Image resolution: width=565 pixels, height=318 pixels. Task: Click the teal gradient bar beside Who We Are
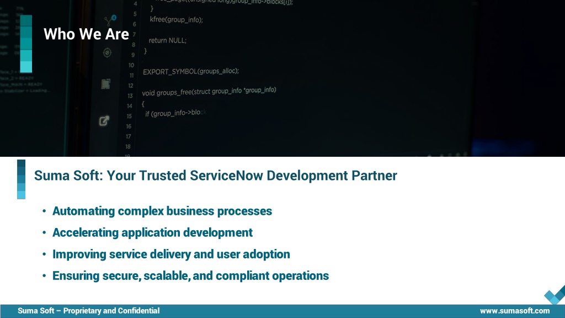[26, 44]
